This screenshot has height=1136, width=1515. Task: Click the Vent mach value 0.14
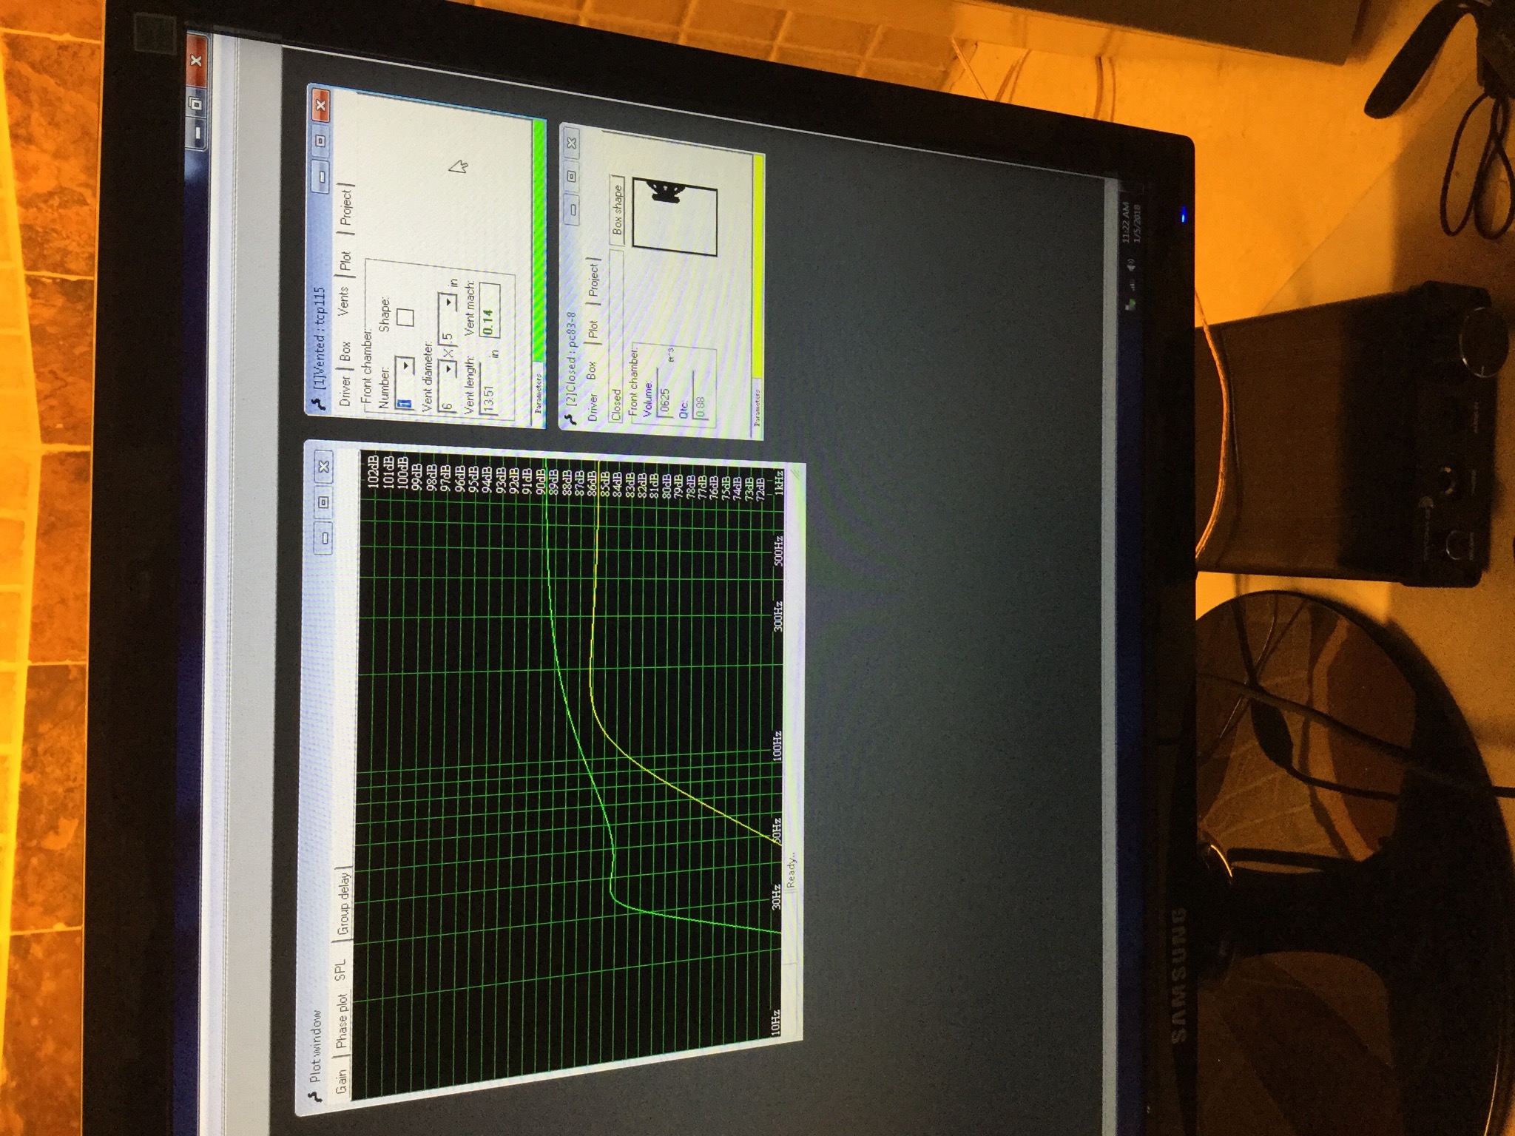489,312
